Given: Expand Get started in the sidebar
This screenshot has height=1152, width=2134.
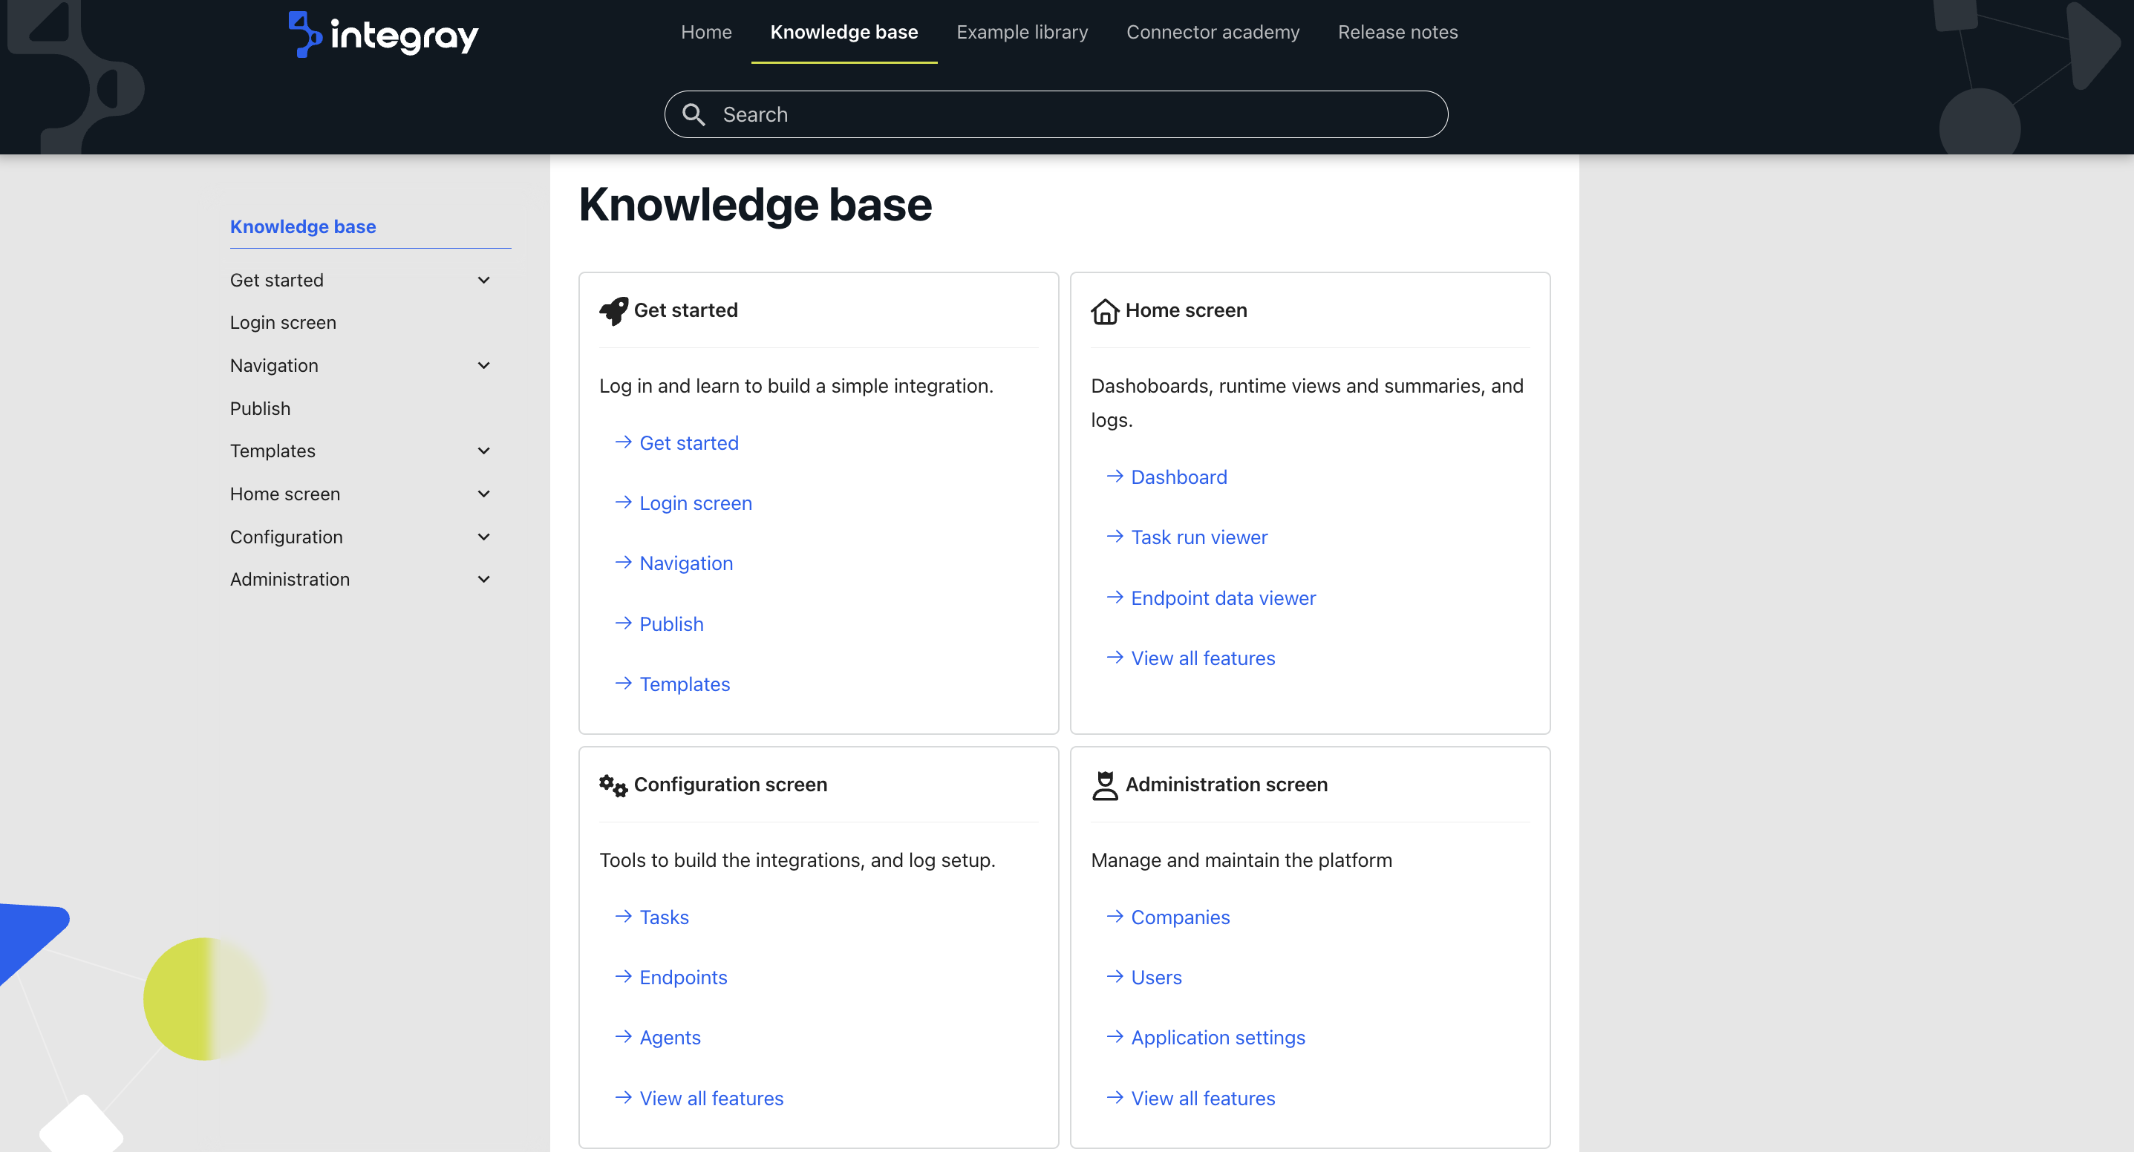Looking at the screenshot, I should click(484, 280).
